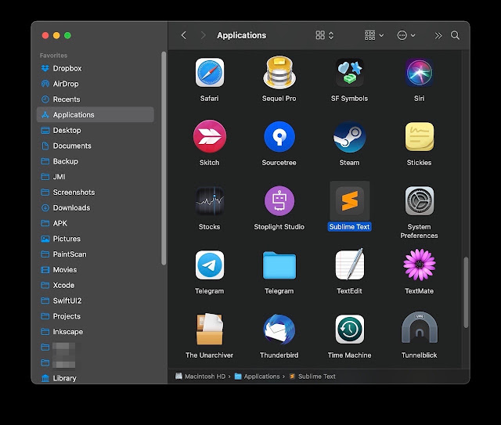Open the action ellipsis menu dropdown

pos(406,35)
